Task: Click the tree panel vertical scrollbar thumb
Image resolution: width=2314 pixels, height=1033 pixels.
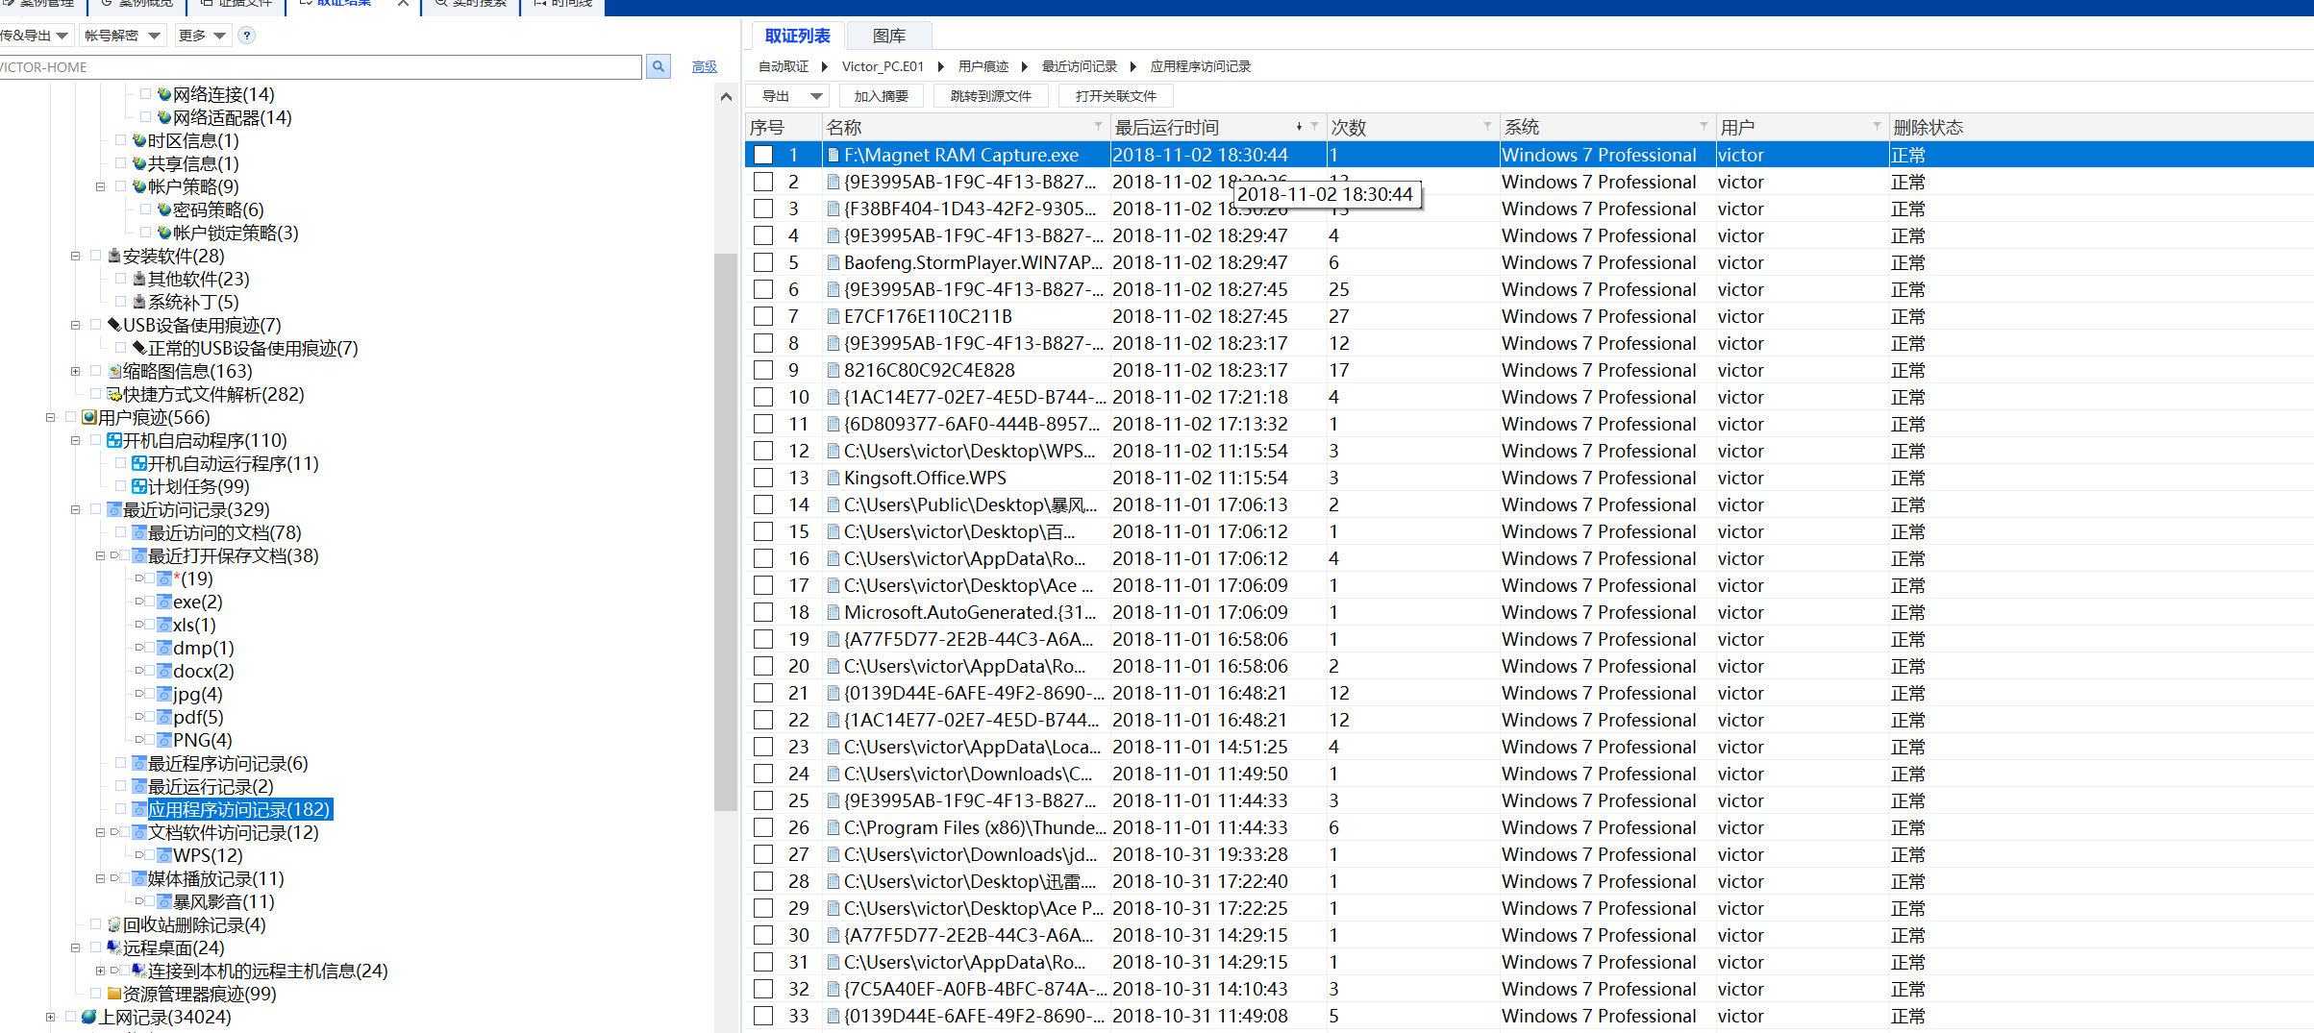Action: (x=726, y=529)
